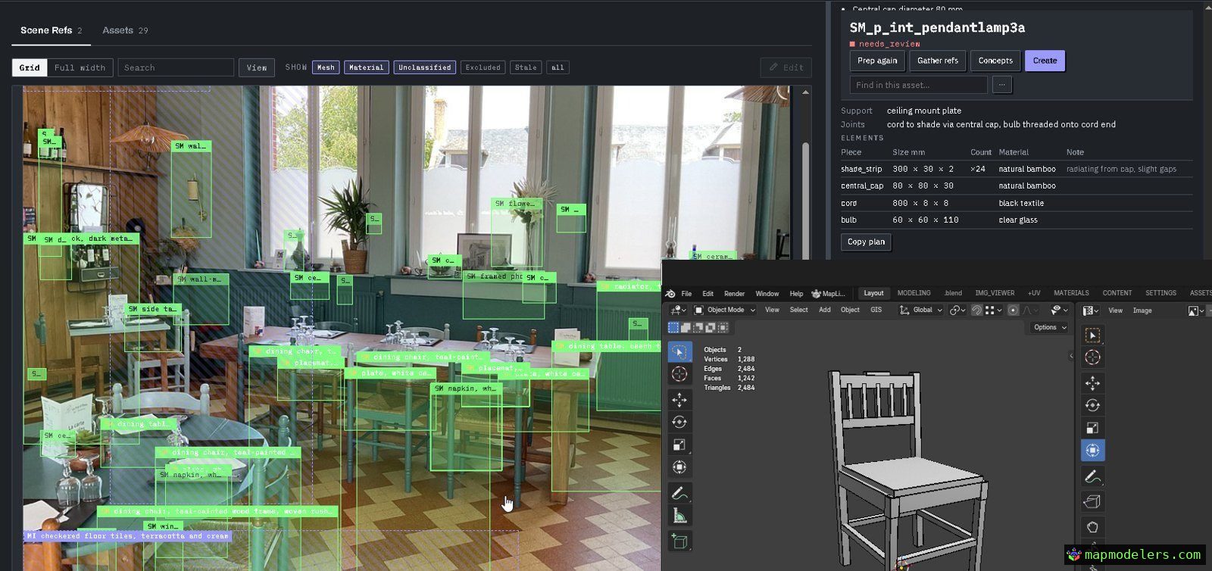The width and height of the screenshot is (1212, 571).
Task: Click the Gather refs button
Action: coord(938,61)
